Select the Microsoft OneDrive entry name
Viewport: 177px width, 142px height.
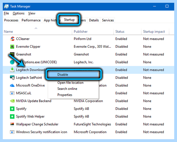click(x=30, y=85)
